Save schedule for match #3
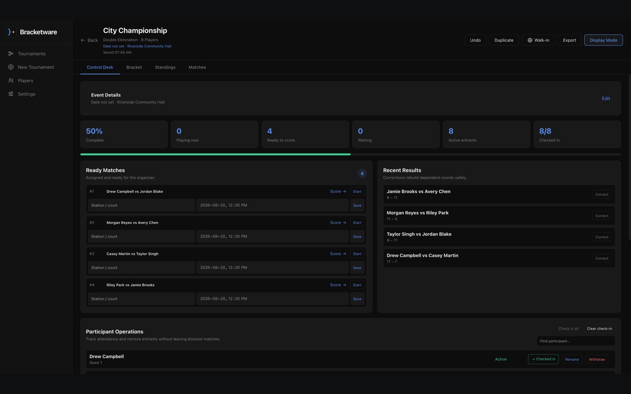 (357, 267)
